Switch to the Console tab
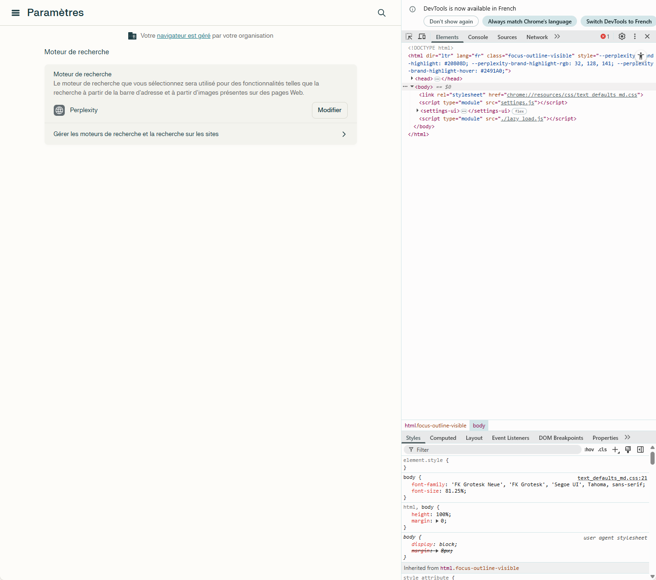Screen dimensions: 656x580 coord(478,37)
